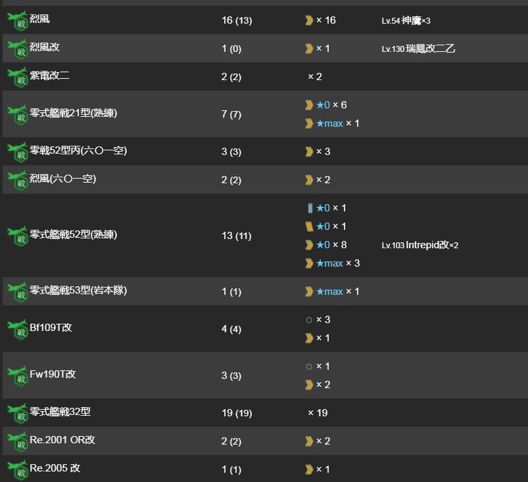This screenshot has width=528, height=482.
Task: Select the 零戦52型丙(六〇一空) equipment name
Action: (78, 150)
